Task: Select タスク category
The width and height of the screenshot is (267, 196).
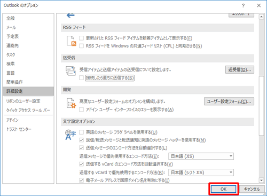Action: coord(28,54)
